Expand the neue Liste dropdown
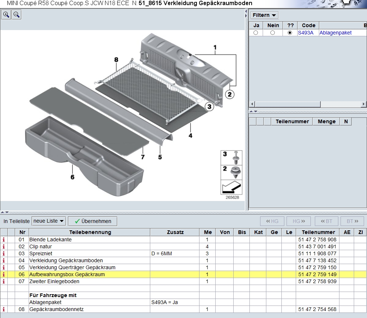This screenshot has height=318, width=367. (x=49, y=221)
